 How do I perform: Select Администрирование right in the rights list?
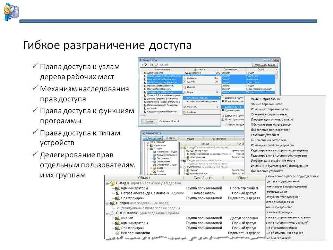click(x=266, y=99)
